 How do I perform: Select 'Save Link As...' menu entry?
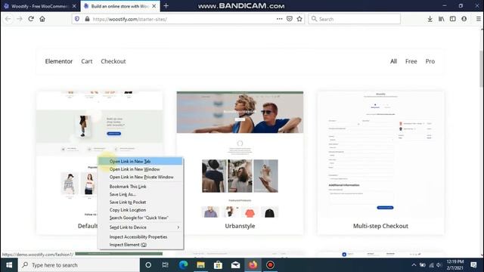pos(141,194)
